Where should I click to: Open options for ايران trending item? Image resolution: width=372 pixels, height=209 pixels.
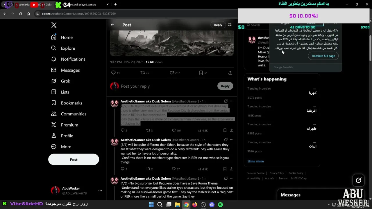(314, 142)
